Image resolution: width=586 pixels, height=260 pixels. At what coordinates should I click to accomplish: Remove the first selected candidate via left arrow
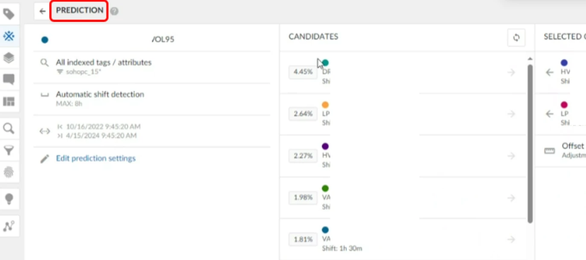click(550, 72)
